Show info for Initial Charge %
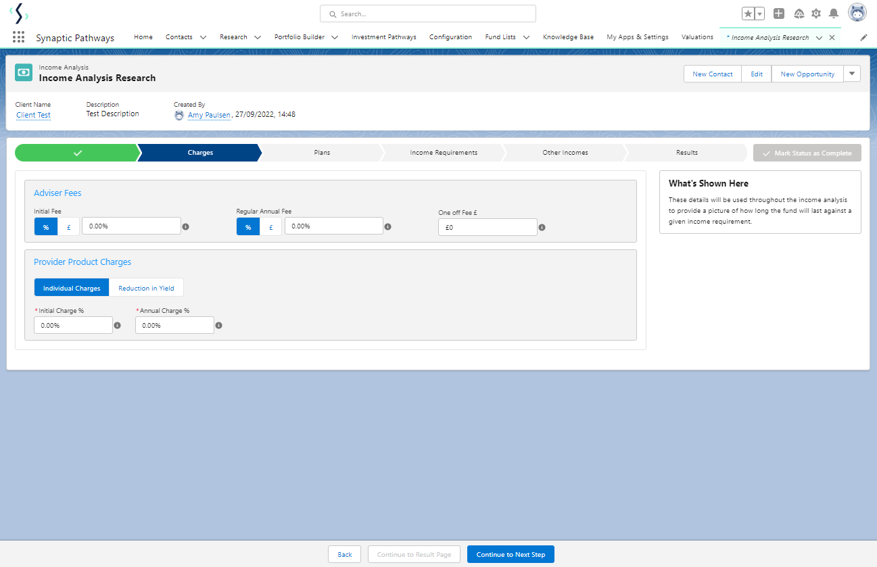 pyautogui.click(x=117, y=326)
